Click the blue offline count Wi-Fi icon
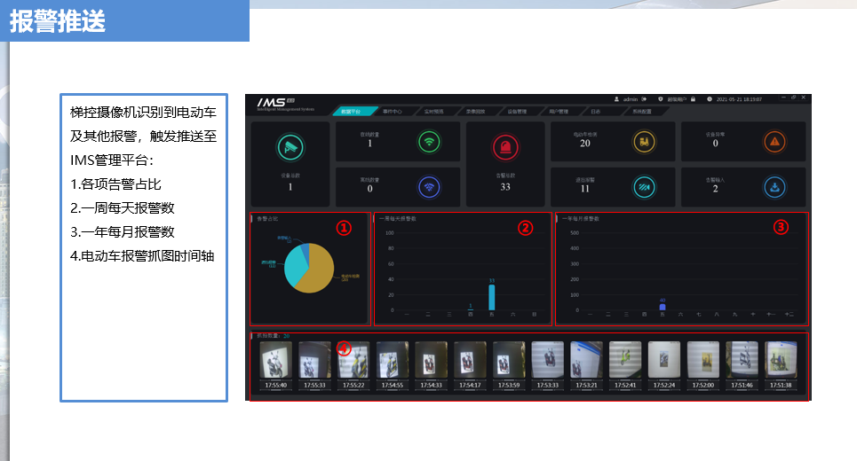 [429, 187]
